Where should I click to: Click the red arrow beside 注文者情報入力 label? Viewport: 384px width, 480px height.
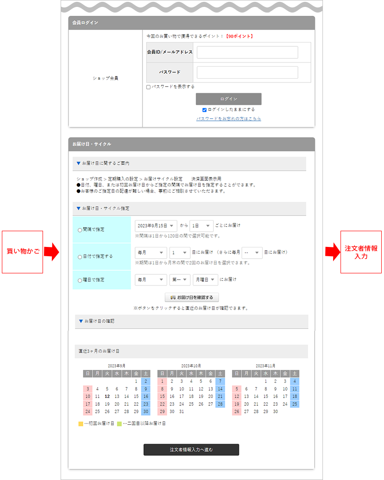coord(333,253)
